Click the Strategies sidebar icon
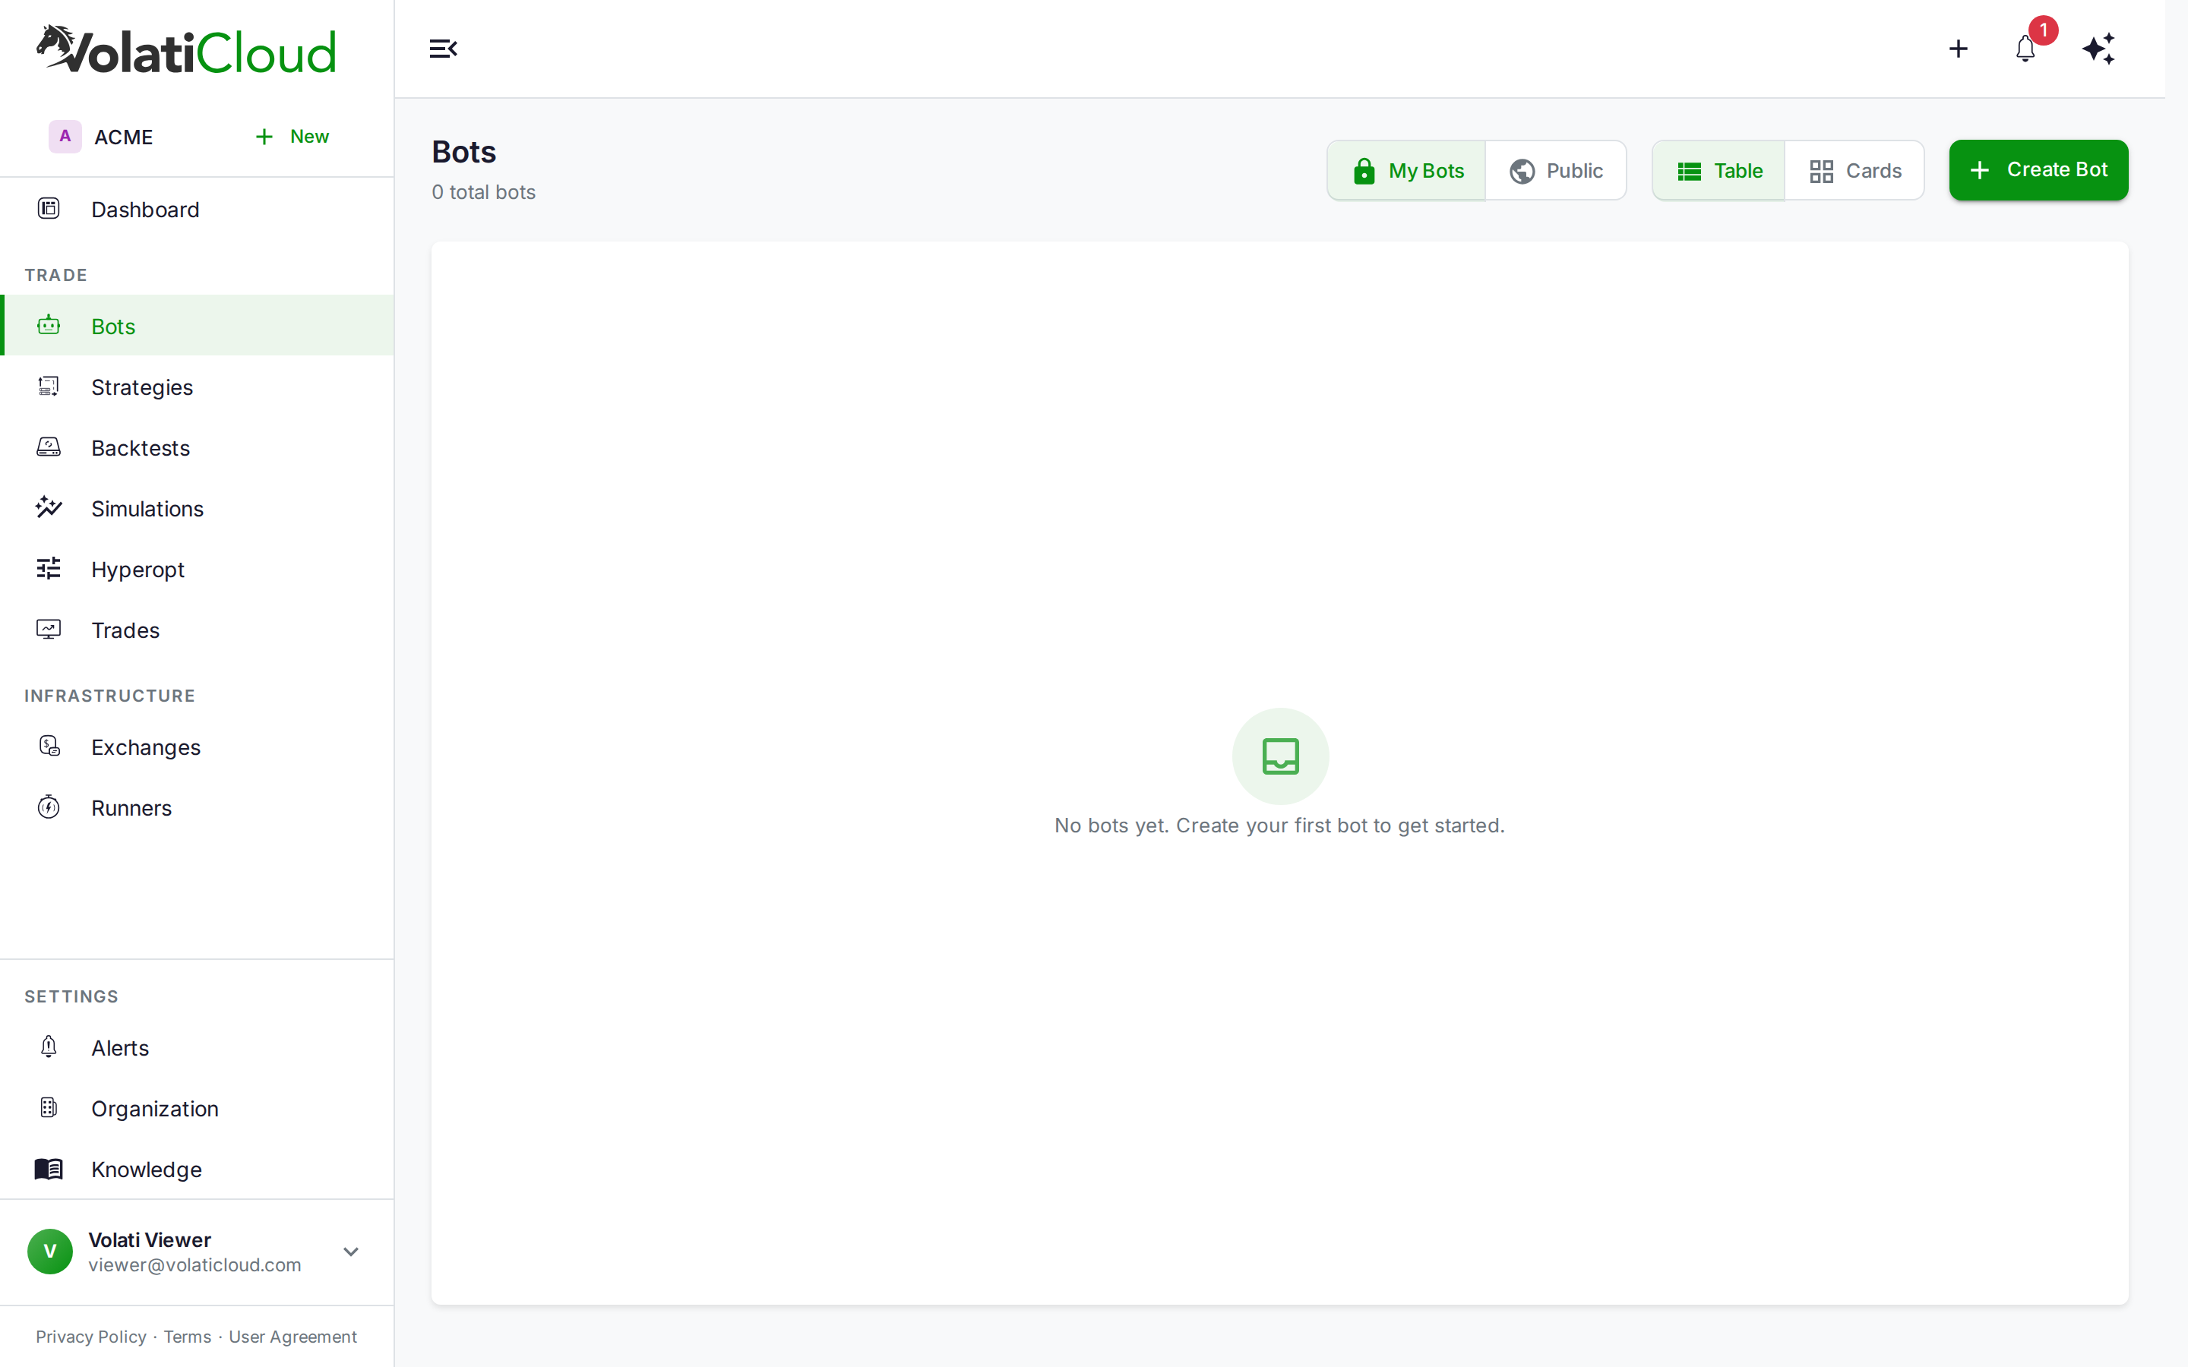 click(49, 387)
